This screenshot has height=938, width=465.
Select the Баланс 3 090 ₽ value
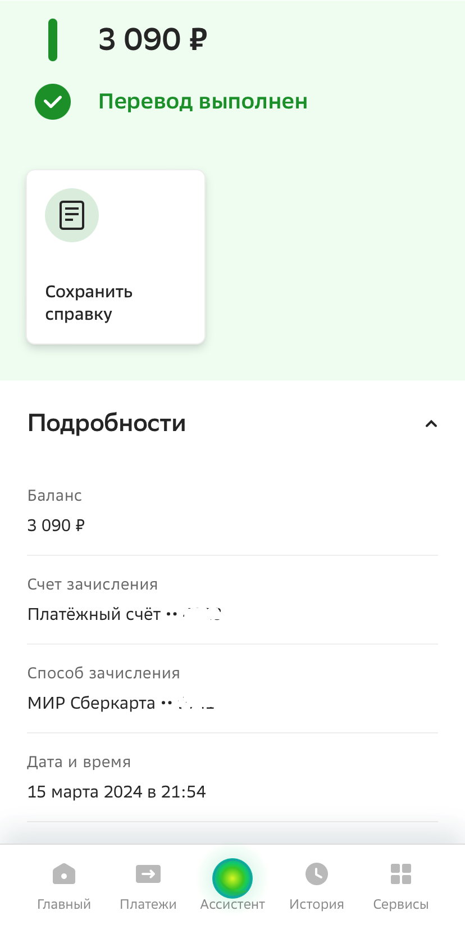pos(56,525)
